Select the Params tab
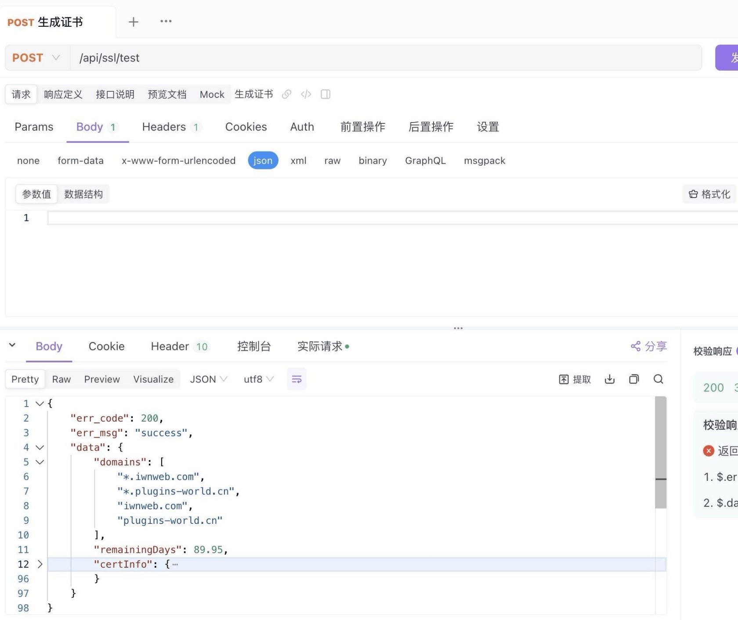 pyautogui.click(x=34, y=127)
